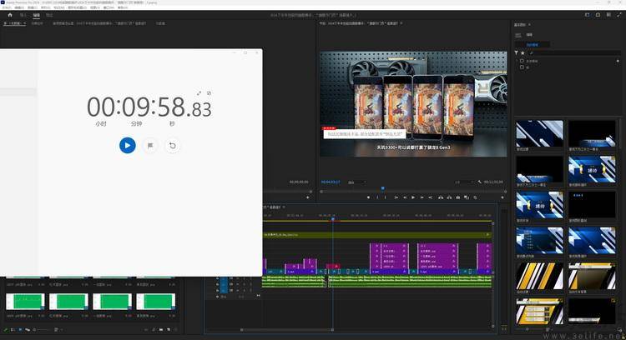Switch to the Edit workspace tab
The image size is (626, 340).
(x=37, y=15)
